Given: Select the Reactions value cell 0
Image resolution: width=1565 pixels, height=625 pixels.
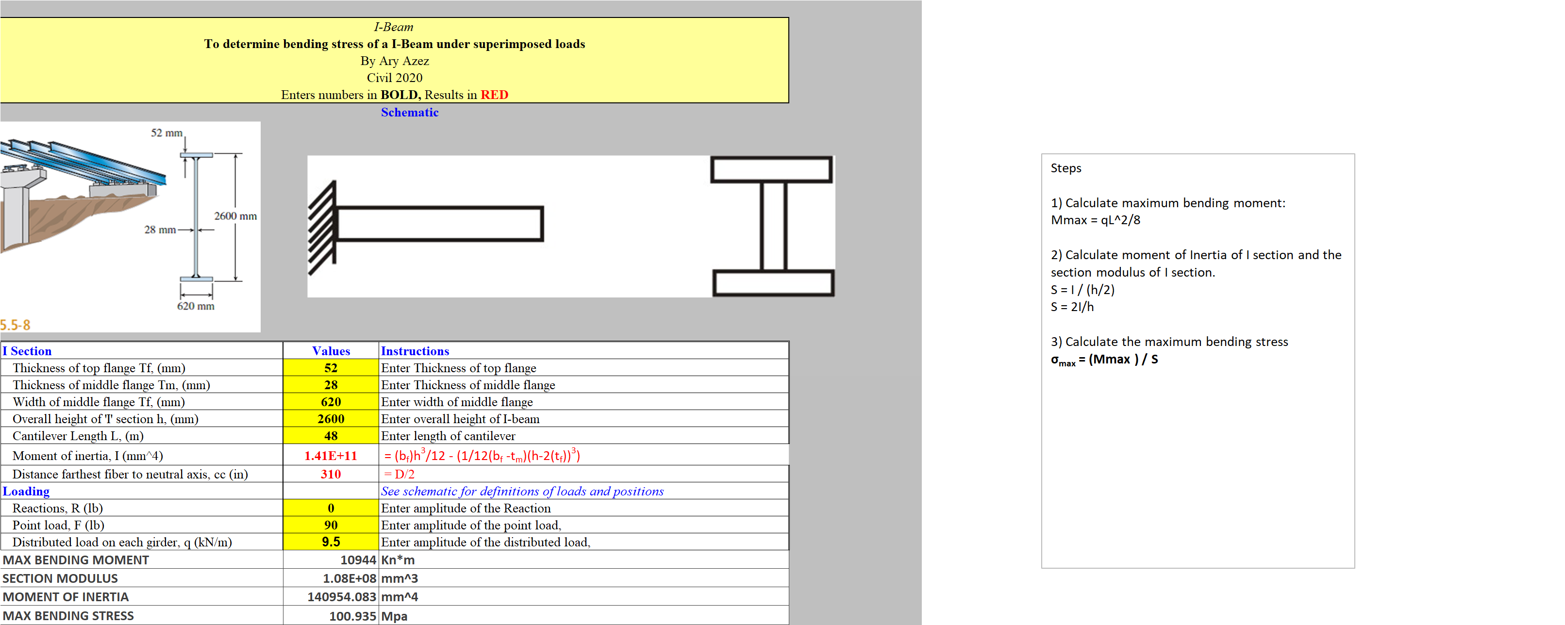Looking at the screenshot, I should click(x=331, y=508).
